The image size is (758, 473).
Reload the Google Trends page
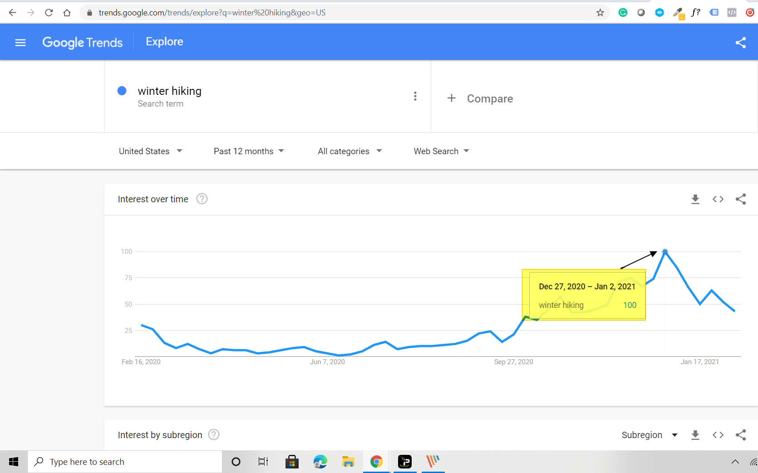49,13
